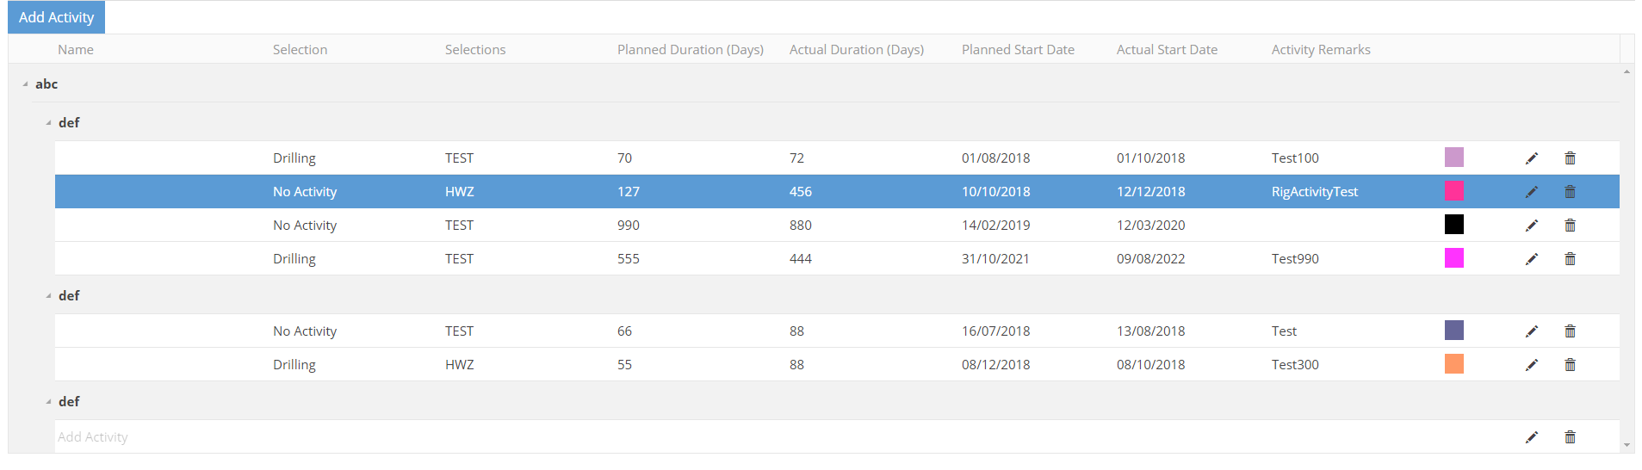Delete the RigActivityTest row
This screenshot has width=1642, height=470.
(x=1570, y=192)
